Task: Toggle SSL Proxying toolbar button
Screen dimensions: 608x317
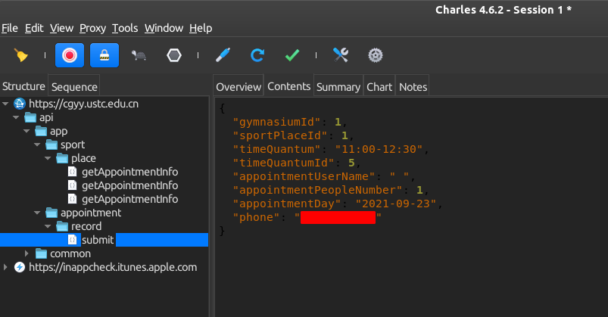Action: [104, 55]
